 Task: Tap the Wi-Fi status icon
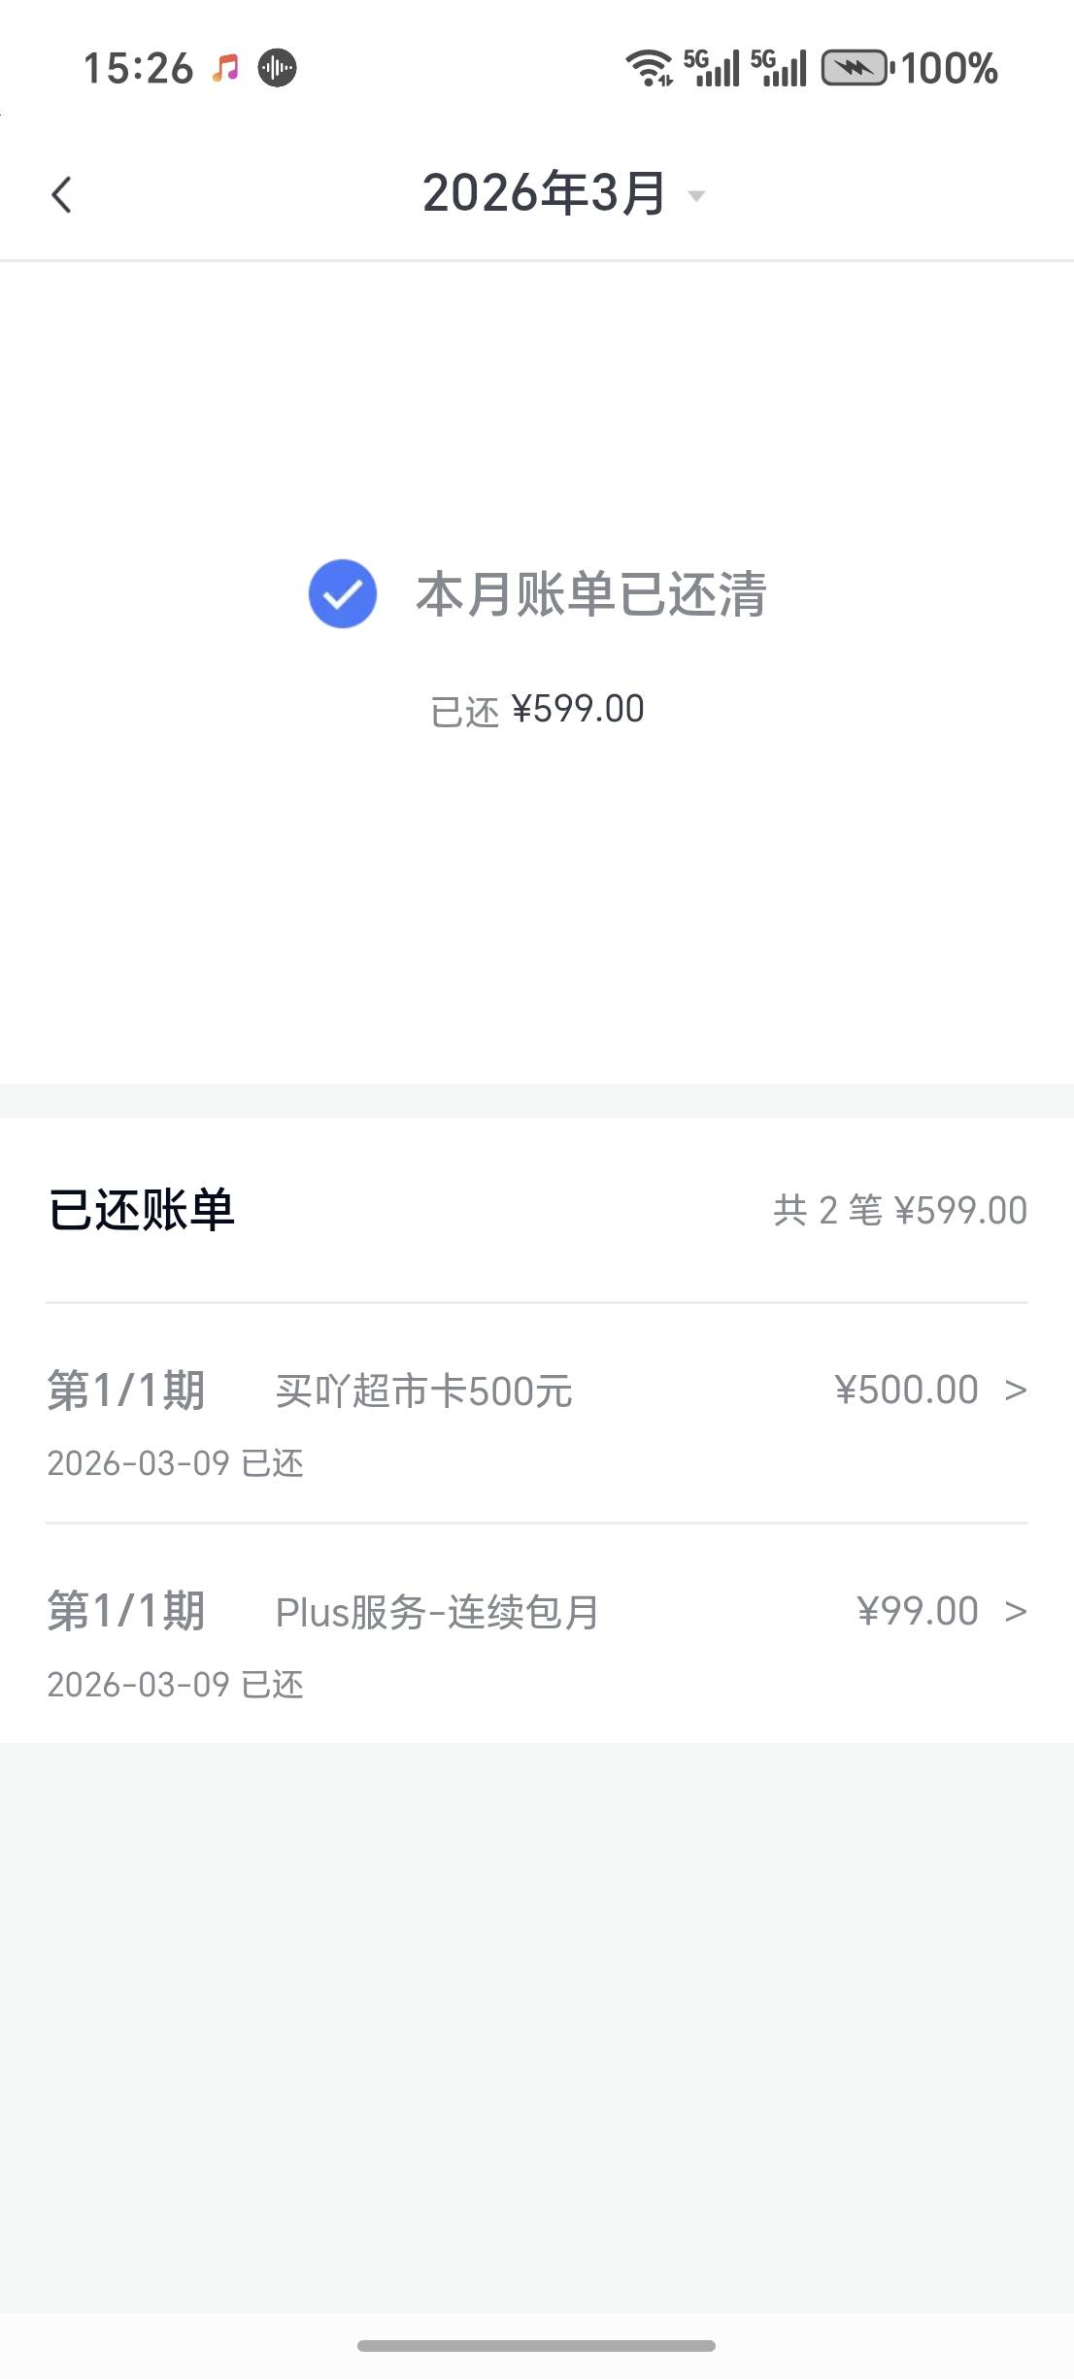[649, 68]
